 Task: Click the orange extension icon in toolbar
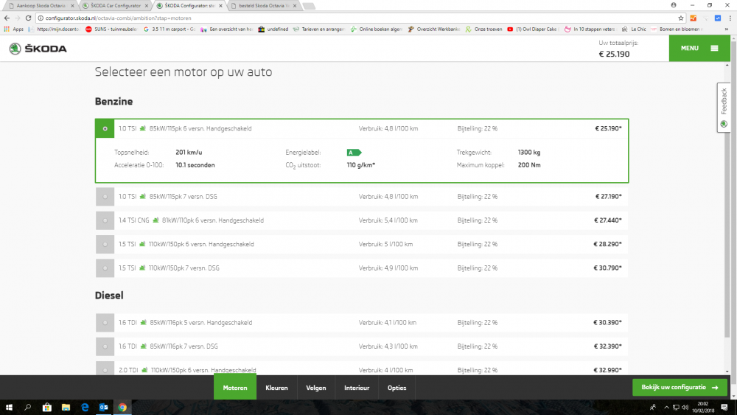pos(694,18)
